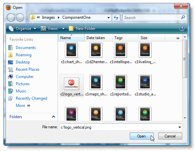
Task: Click the refresh arrows icon beside address bar
Action: pyautogui.click(x=116, y=17)
